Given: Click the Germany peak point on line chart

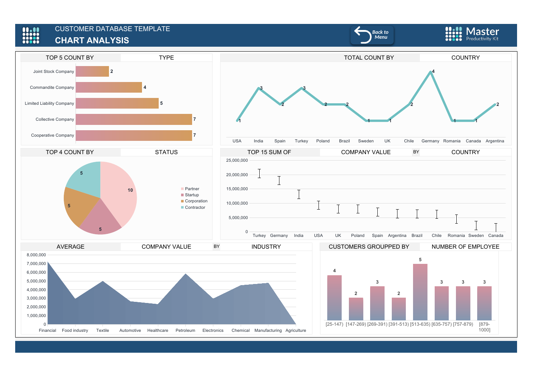Looking at the screenshot, I should click(430, 72).
